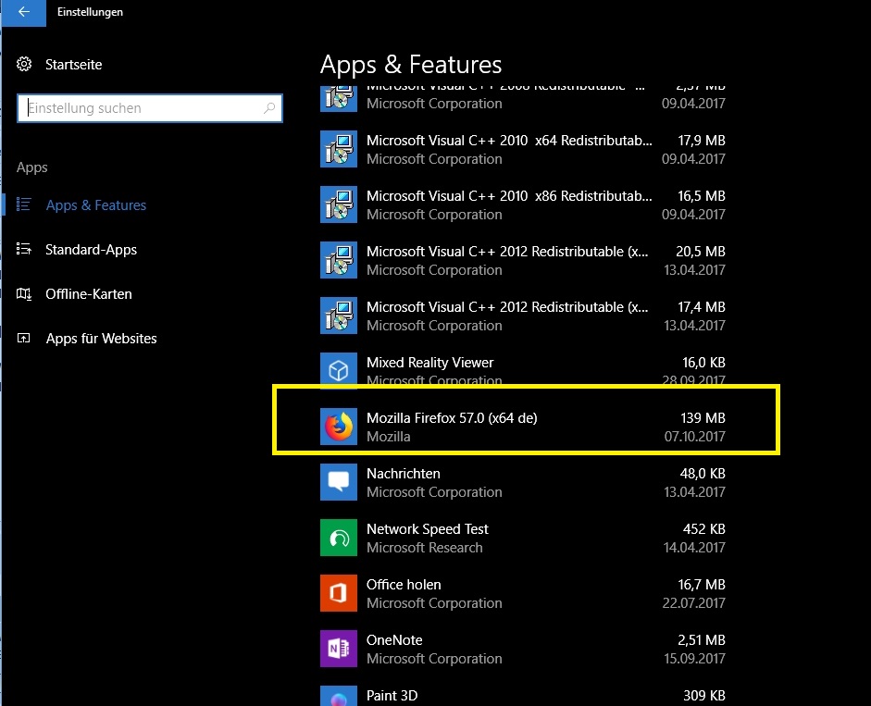The image size is (871, 706).
Task: Click the Paint 3D icon
Action: (x=339, y=696)
